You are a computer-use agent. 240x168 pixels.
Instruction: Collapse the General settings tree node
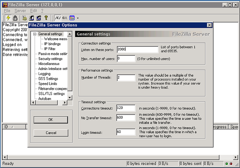(35, 34)
